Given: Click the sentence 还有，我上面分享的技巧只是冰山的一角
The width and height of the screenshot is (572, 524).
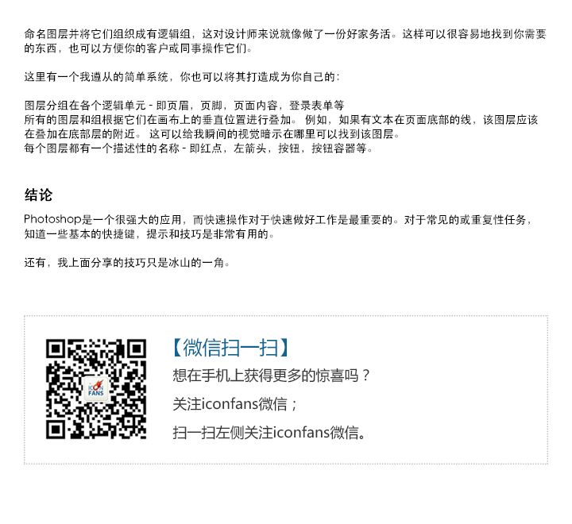Looking at the screenshot, I should (126, 263).
